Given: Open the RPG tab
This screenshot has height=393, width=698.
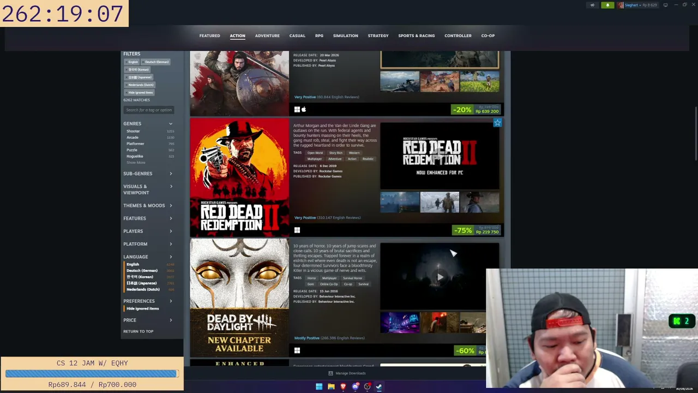Looking at the screenshot, I should click(319, 36).
